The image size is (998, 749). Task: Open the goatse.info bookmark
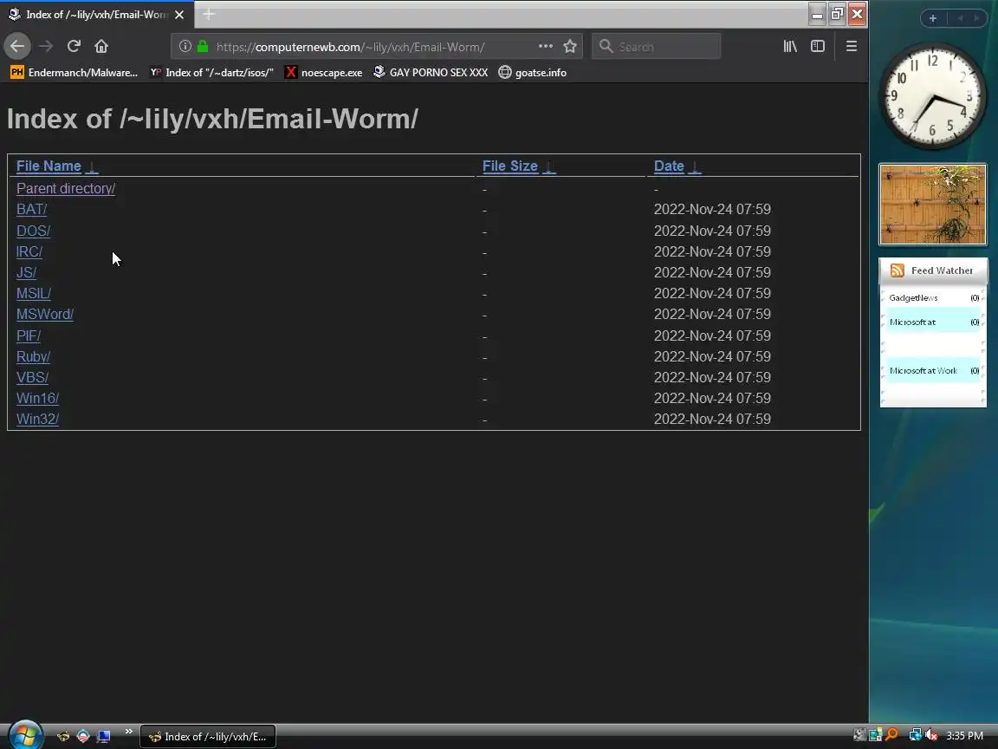coord(532,73)
